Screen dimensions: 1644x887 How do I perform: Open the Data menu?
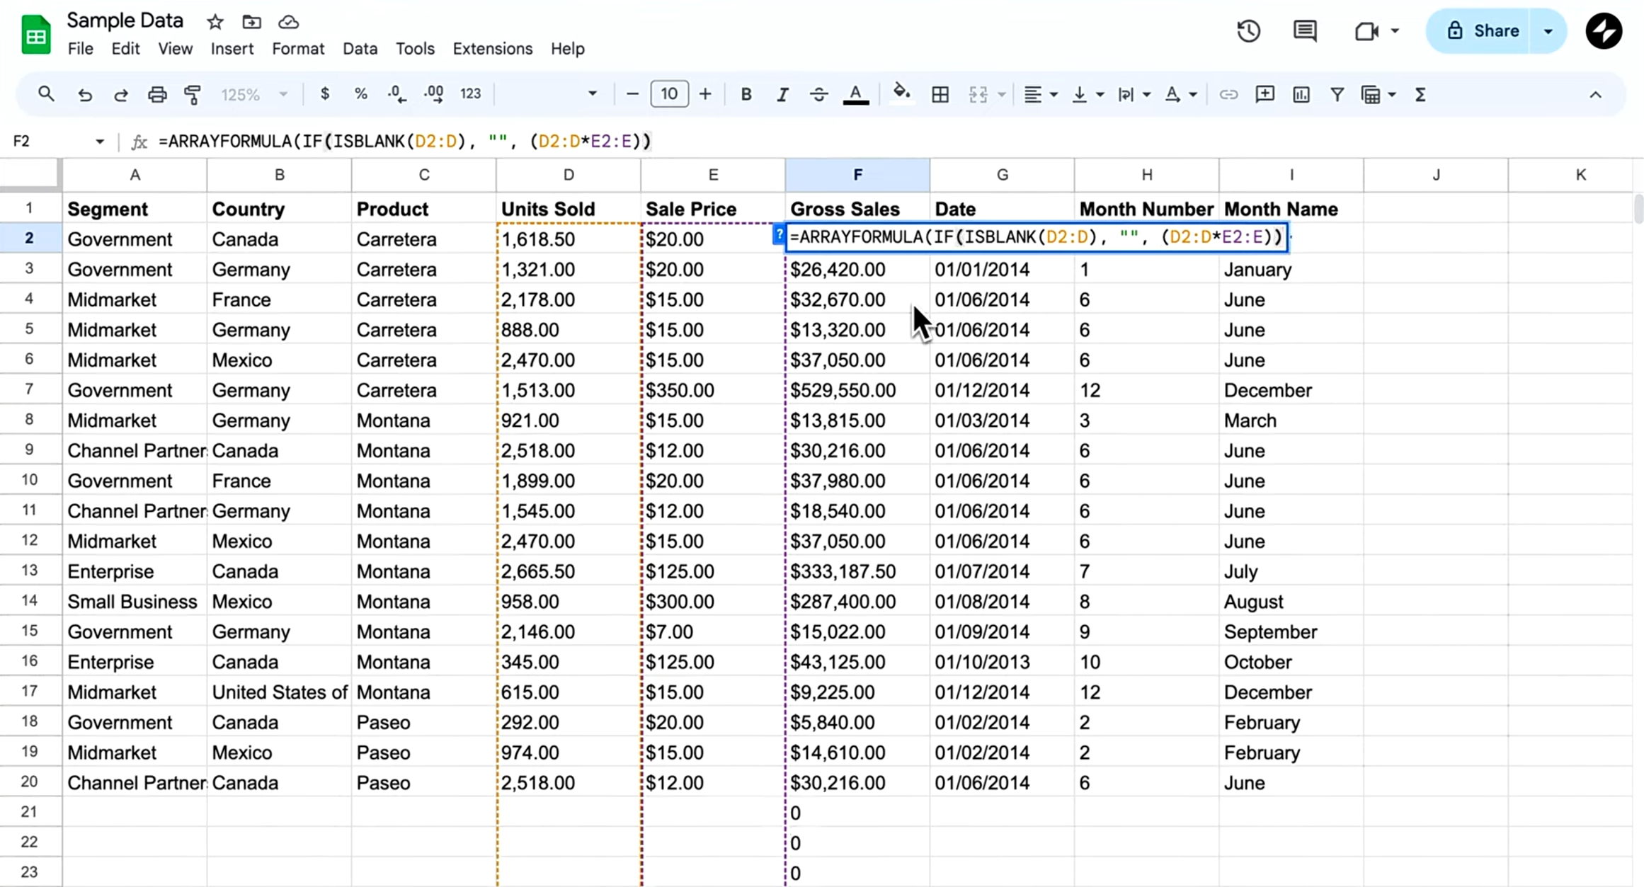(x=360, y=49)
